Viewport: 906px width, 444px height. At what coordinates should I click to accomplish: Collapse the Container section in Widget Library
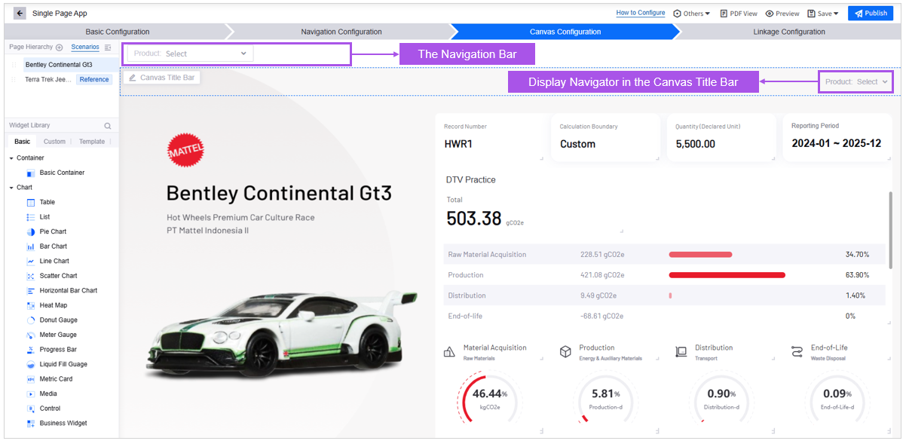pos(11,158)
